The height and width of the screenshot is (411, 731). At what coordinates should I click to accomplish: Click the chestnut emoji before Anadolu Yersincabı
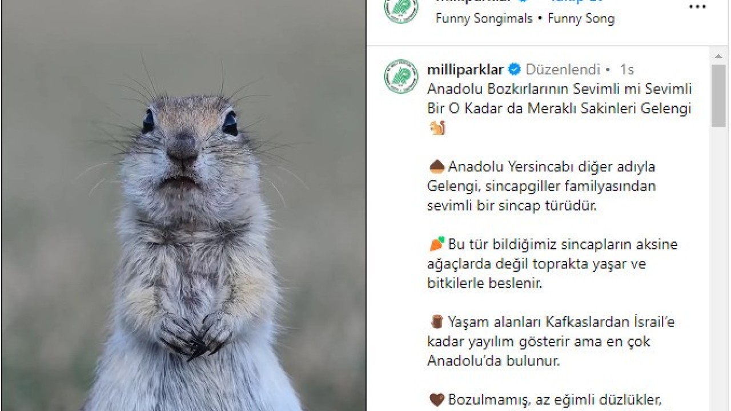pyautogui.click(x=437, y=166)
